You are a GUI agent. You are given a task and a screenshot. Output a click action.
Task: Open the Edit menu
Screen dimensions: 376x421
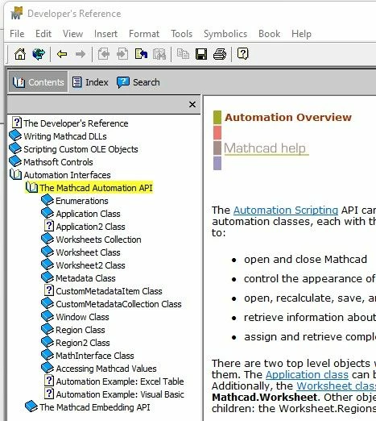tap(43, 34)
